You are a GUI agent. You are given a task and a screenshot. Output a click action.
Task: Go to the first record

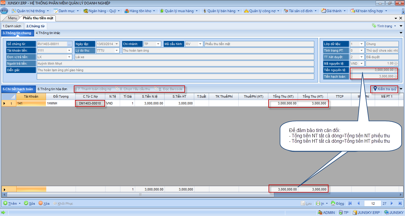(350, 204)
